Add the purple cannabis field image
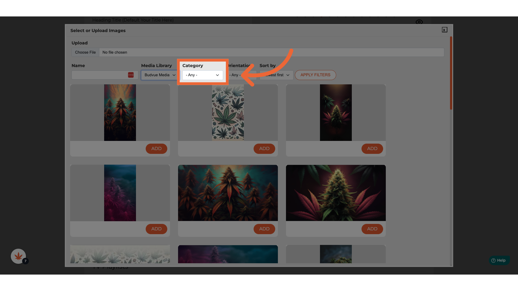Screen dimensions: 518x291 tap(156, 229)
